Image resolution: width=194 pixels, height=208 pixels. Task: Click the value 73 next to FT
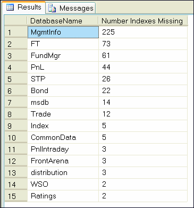click(143, 44)
